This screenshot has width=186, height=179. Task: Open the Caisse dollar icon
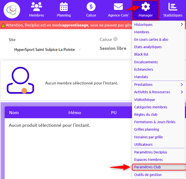point(91,7)
